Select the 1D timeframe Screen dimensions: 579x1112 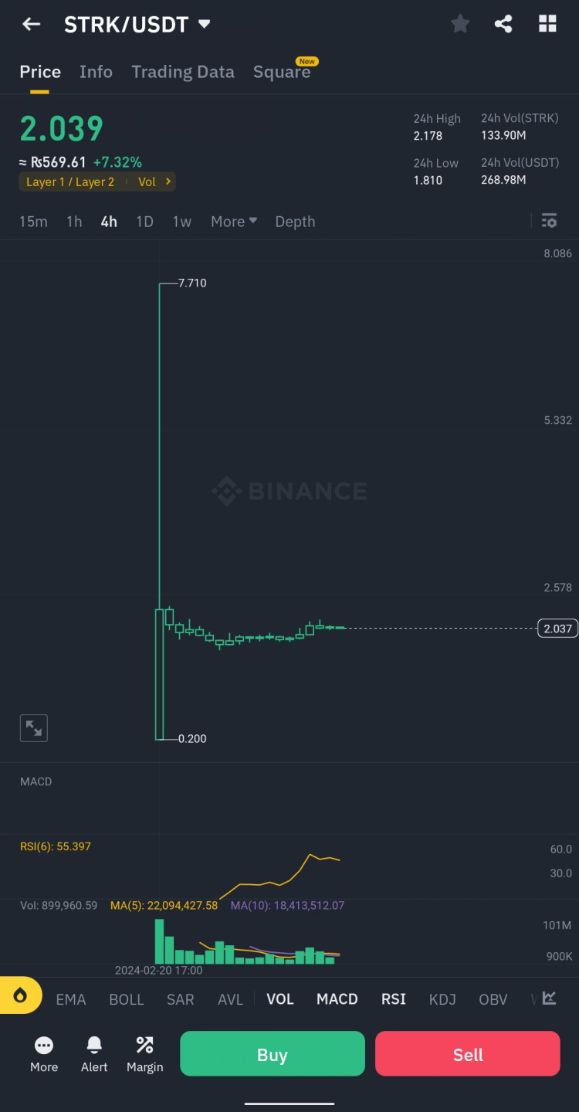(x=144, y=222)
